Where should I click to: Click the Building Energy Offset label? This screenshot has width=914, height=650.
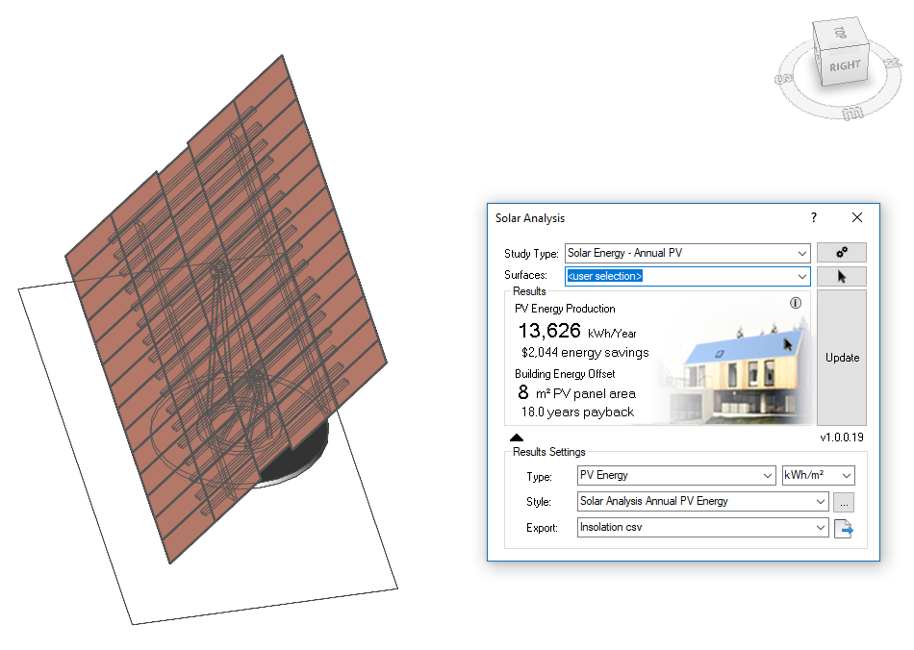pos(565,374)
